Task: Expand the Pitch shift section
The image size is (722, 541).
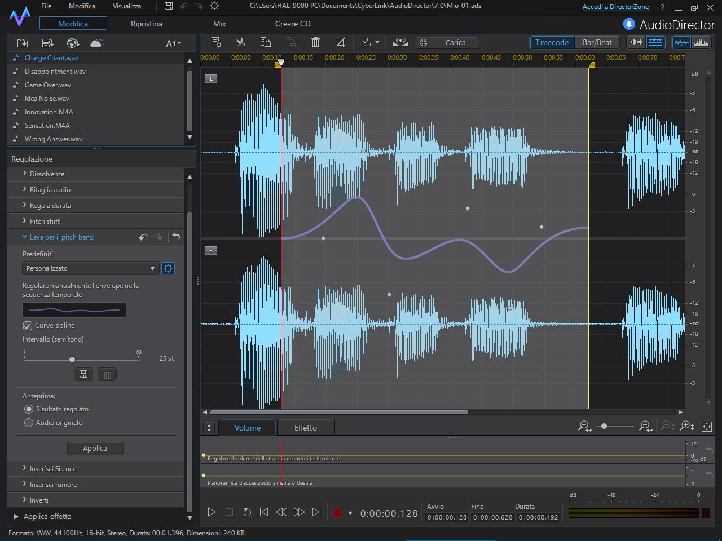Action: (x=45, y=221)
